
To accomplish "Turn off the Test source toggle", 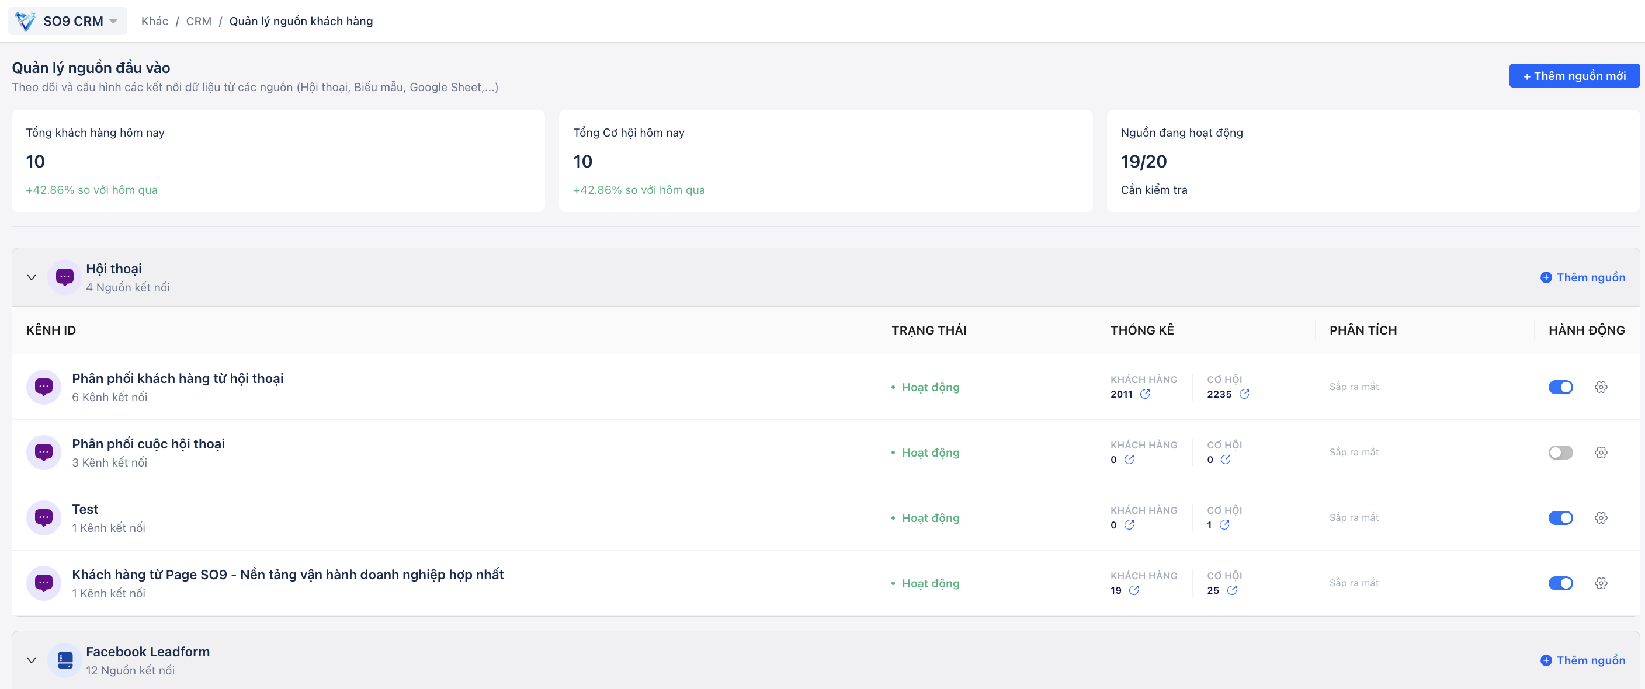I will point(1560,518).
